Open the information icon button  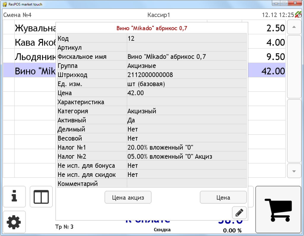coord(14,196)
